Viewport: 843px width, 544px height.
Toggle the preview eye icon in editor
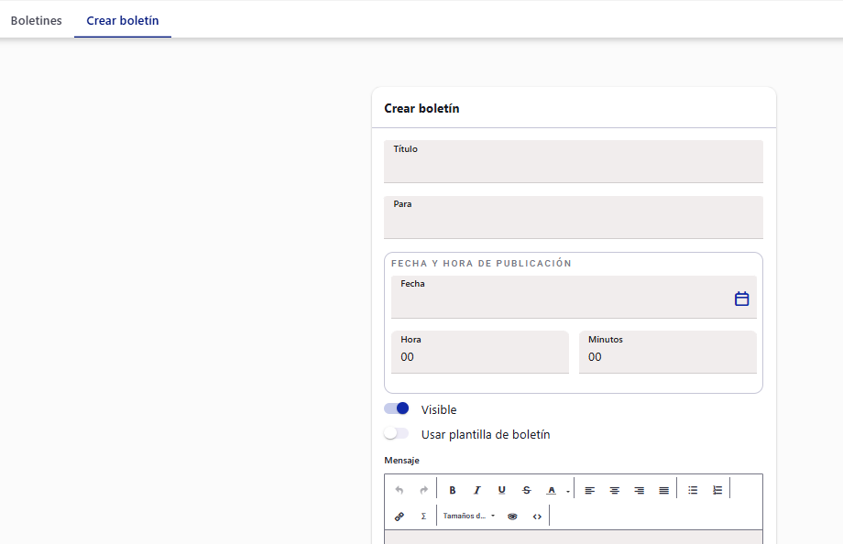[512, 516]
